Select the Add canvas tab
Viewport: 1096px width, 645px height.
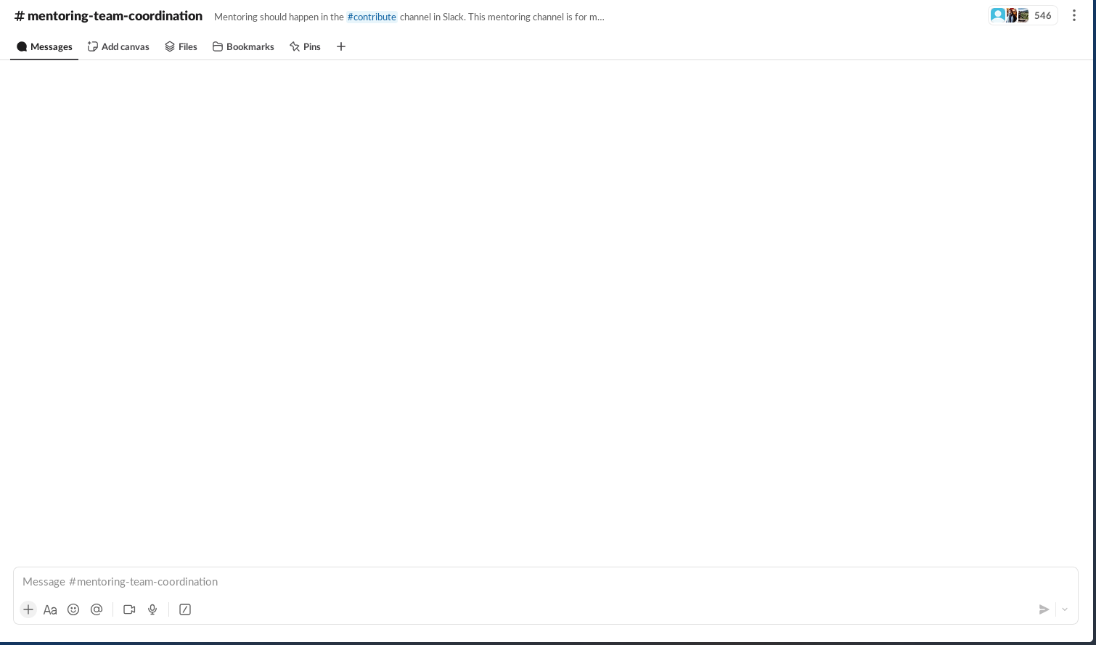[118, 46]
